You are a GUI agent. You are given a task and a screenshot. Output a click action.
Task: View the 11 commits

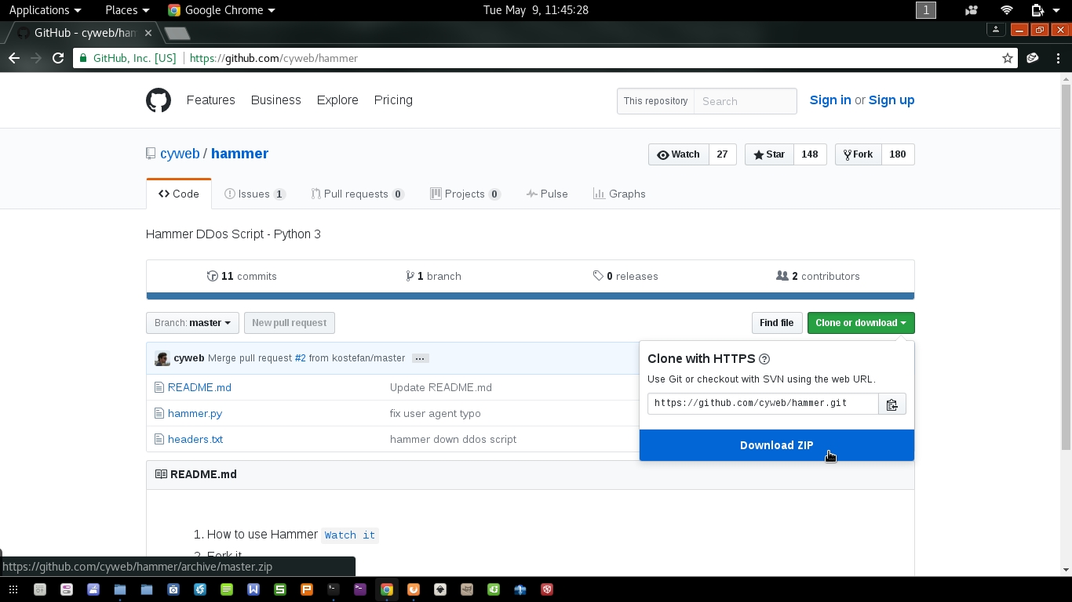click(x=242, y=276)
